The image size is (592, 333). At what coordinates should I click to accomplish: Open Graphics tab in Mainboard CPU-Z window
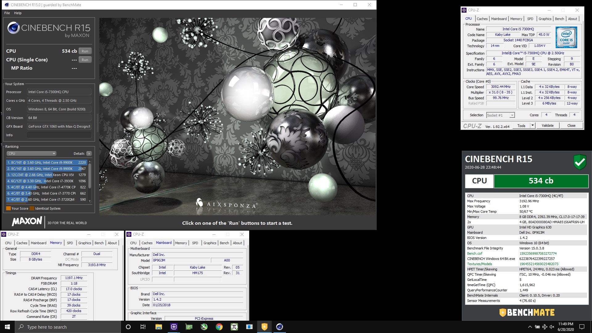tap(210, 243)
